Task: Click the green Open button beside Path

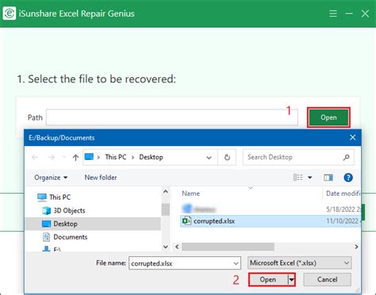Action: point(328,117)
